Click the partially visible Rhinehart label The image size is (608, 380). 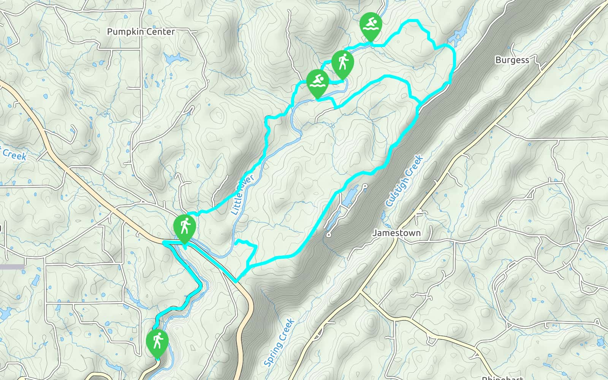[x=502, y=377]
